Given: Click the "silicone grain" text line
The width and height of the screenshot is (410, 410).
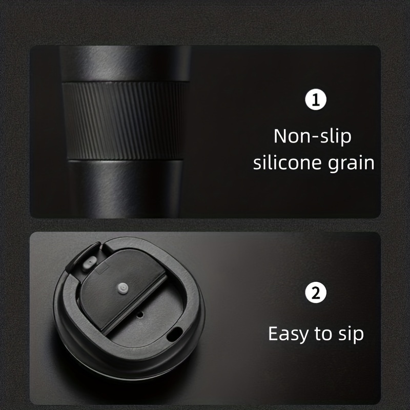Looking at the screenshot, I should pyautogui.click(x=314, y=162).
